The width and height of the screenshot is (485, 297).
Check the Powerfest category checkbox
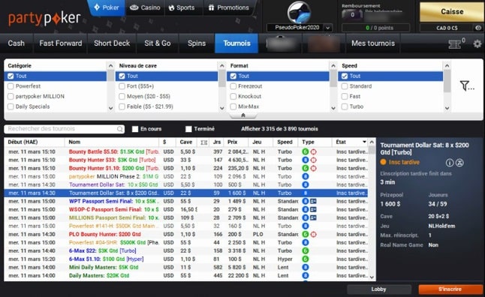(x=11, y=86)
